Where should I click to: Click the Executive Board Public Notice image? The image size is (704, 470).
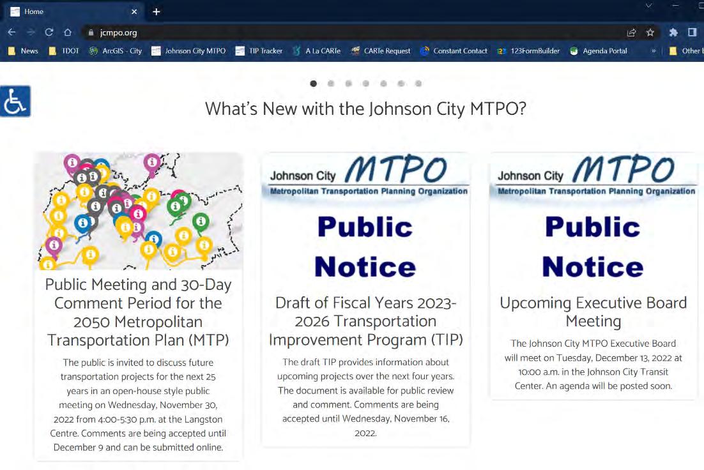593,218
